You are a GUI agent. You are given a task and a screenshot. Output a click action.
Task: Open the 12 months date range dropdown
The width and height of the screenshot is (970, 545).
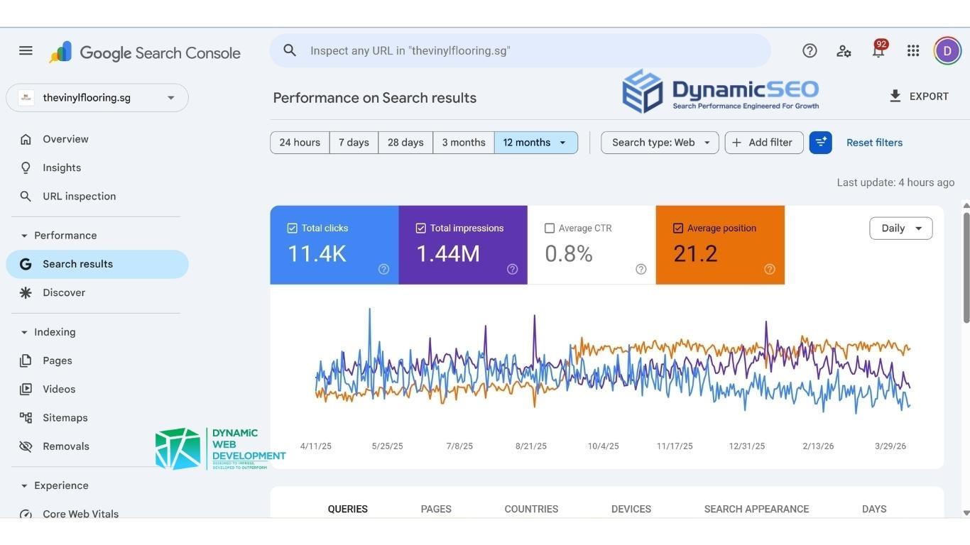(x=536, y=143)
